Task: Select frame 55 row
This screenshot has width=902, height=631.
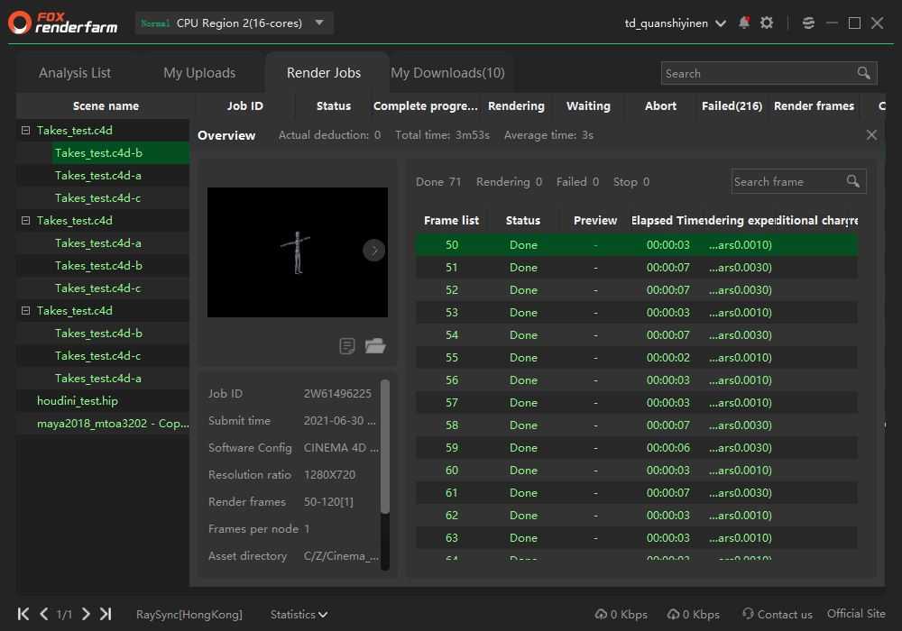Action: tap(637, 358)
